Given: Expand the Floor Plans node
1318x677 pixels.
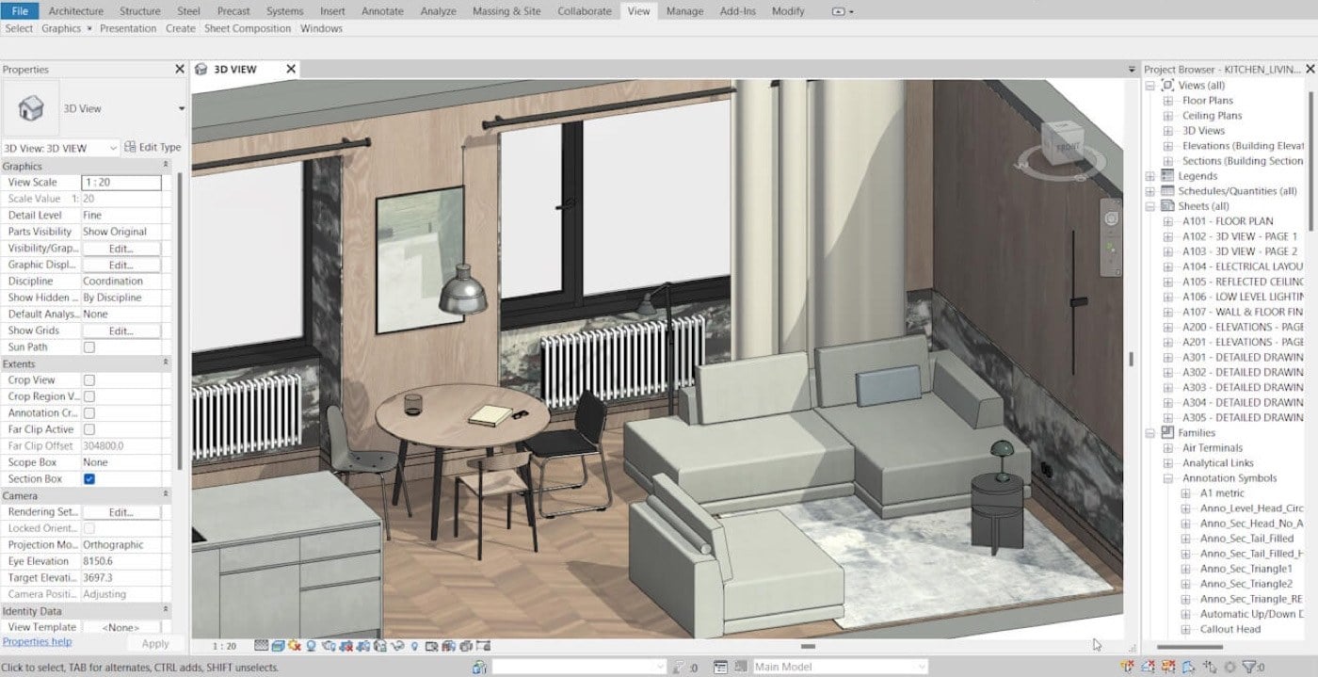Looking at the screenshot, I should (1168, 101).
